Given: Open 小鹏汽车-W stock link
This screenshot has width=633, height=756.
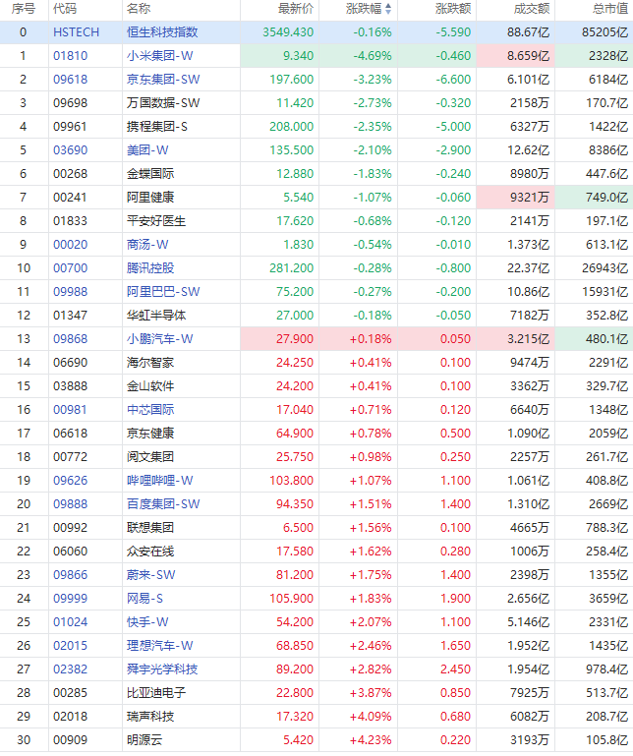Looking at the screenshot, I should [x=159, y=339].
